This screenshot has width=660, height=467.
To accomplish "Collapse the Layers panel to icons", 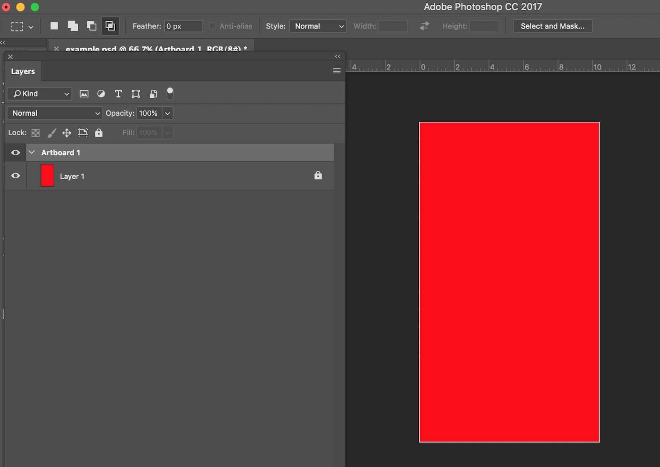I will [x=338, y=56].
